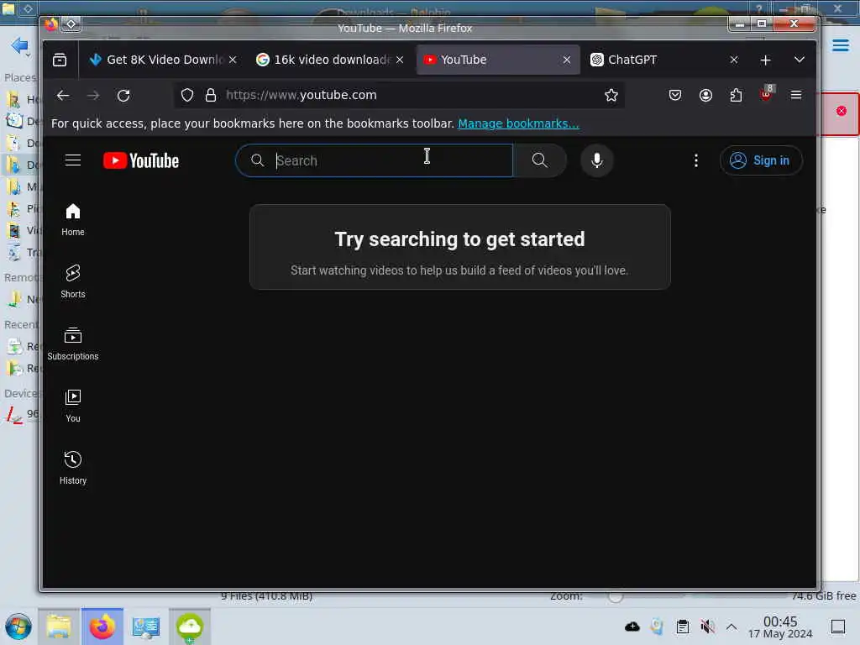Image resolution: width=860 pixels, height=645 pixels.
Task: Expand hidden system tray icons arrow
Action: point(732,627)
